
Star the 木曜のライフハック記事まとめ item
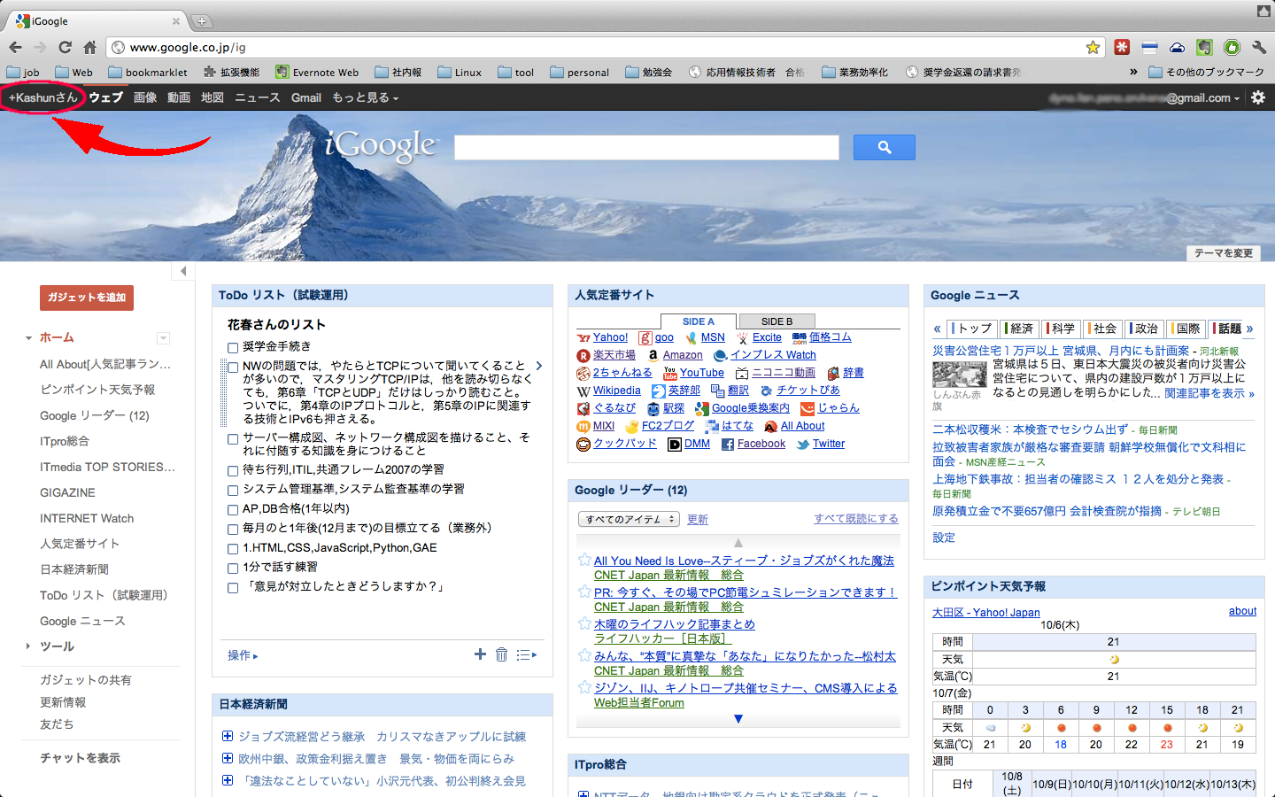[584, 623]
